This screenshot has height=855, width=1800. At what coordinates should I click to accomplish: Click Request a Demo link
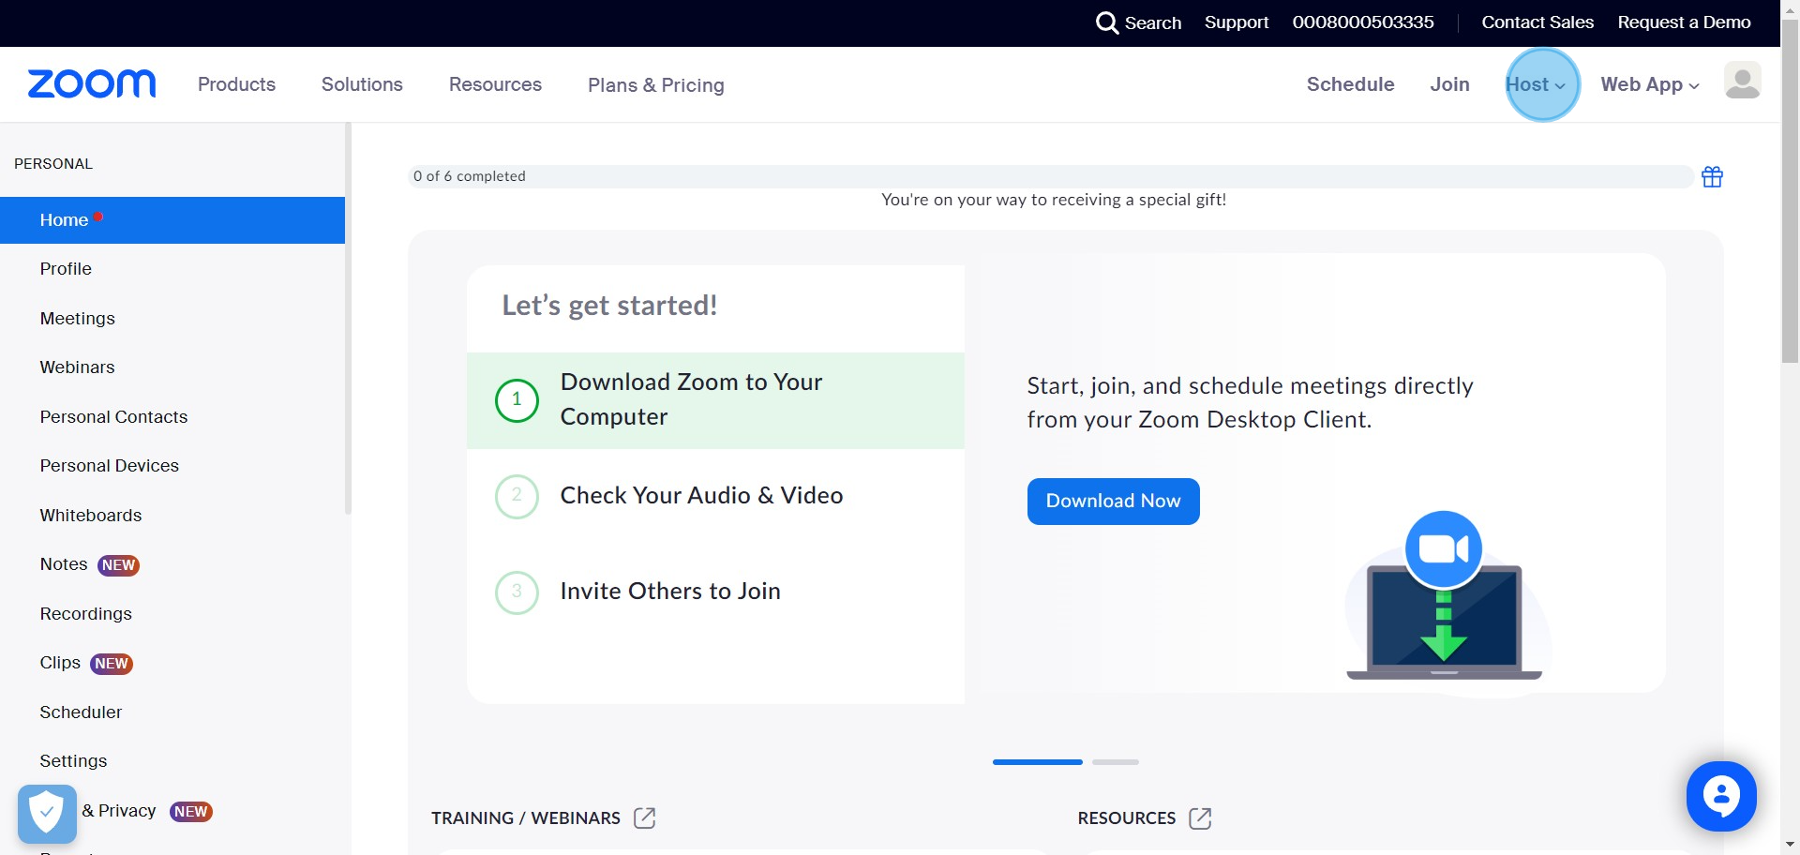point(1684,22)
